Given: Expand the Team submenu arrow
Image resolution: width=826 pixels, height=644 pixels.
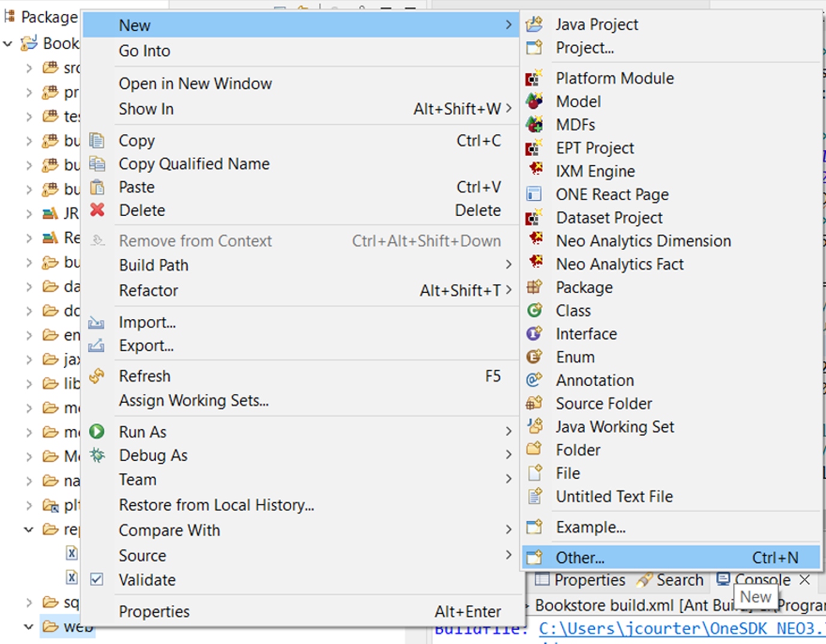Looking at the screenshot, I should click(509, 479).
